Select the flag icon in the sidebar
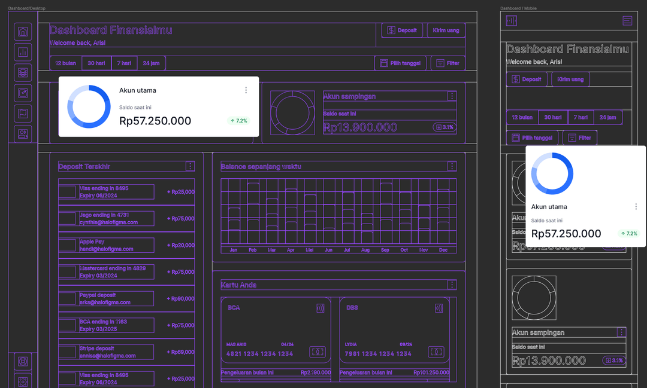This screenshot has height=388, width=647. click(x=22, y=113)
